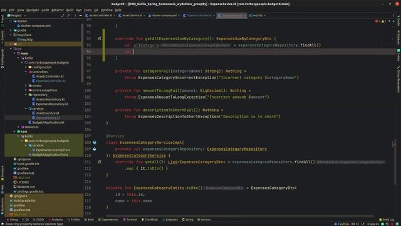
Task: Open the Database side tool window
Action: (x=398, y=38)
